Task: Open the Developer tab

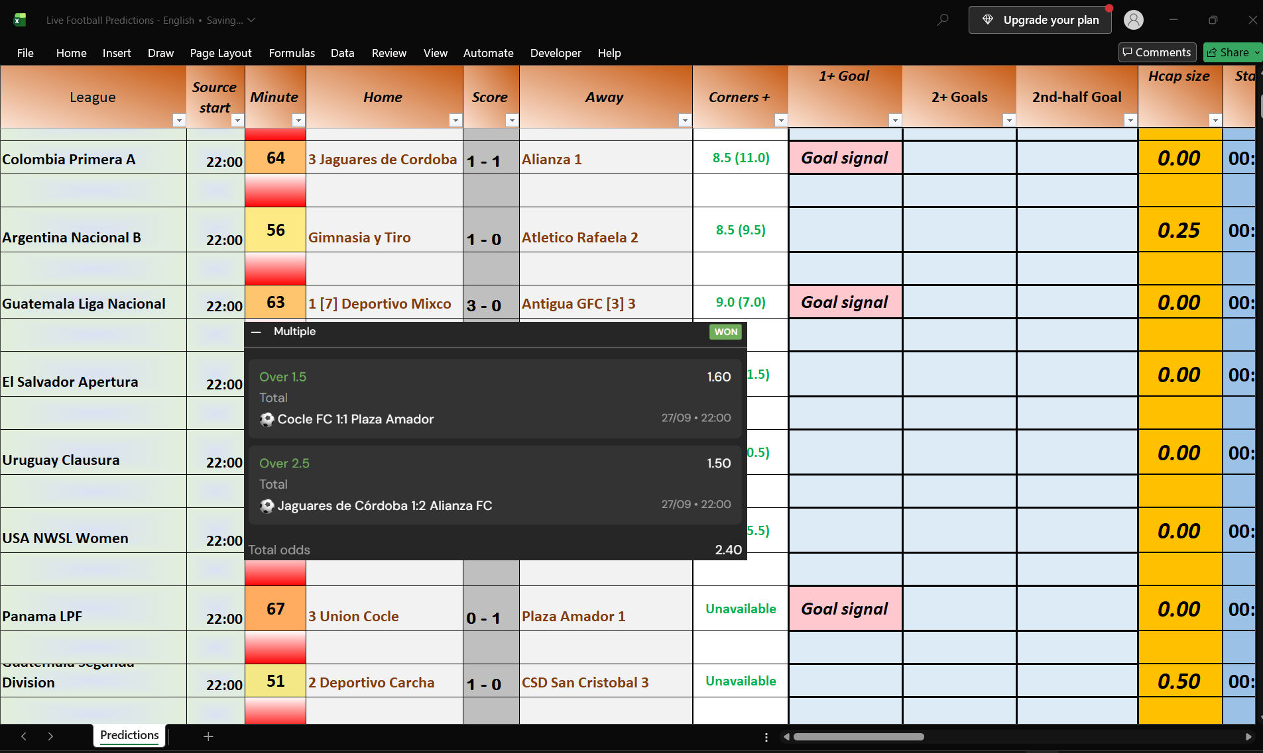Action: (556, 53)
